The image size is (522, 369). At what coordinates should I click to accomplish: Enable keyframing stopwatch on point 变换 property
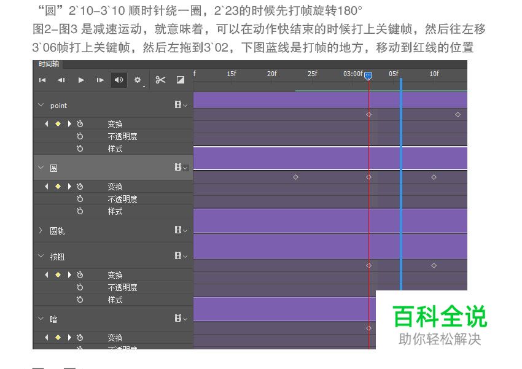tap(80, 123)
